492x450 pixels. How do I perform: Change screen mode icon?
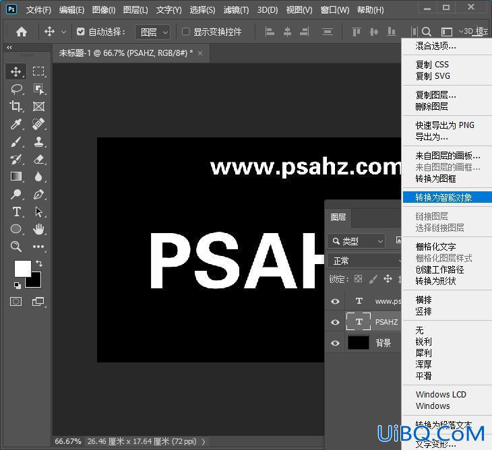click(38, 302)
